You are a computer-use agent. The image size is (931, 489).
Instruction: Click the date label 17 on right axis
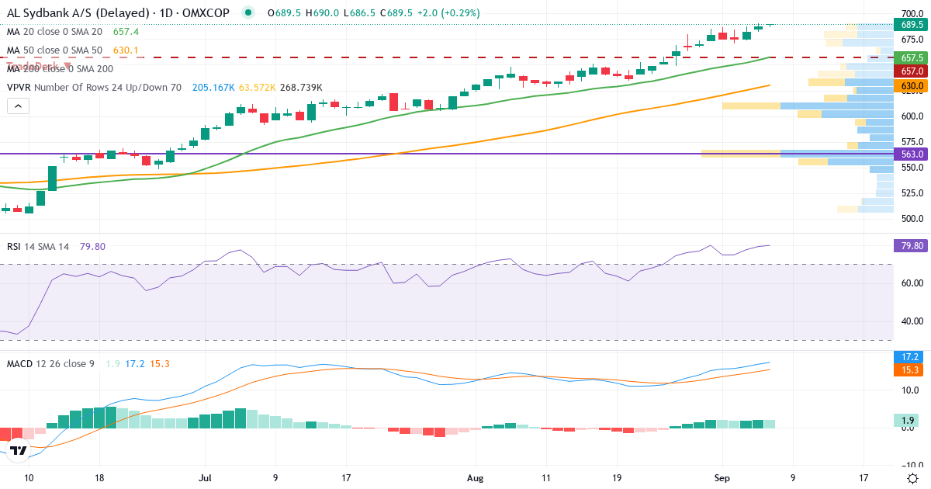point(864,478)
